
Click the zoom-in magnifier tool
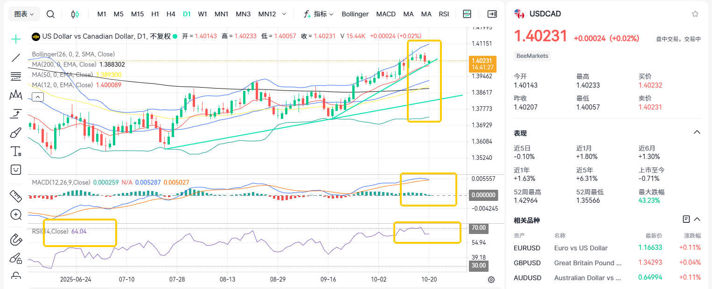16,215
